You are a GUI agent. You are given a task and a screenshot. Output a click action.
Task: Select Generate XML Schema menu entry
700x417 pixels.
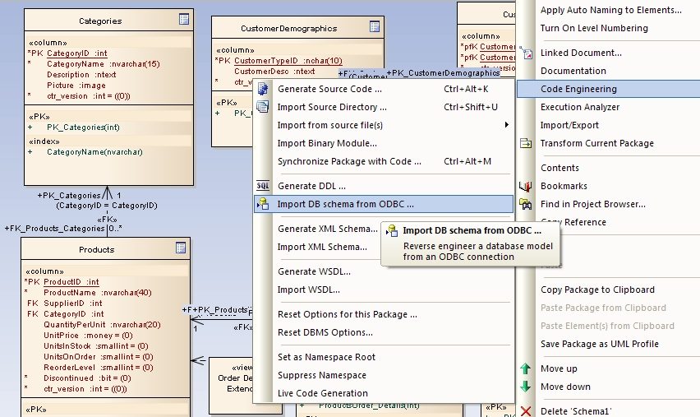(327, 229)
